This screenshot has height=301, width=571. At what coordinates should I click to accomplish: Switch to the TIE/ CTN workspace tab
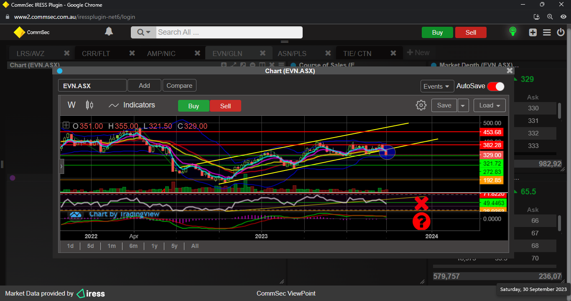pyautogui.click(x=357, y=54)
